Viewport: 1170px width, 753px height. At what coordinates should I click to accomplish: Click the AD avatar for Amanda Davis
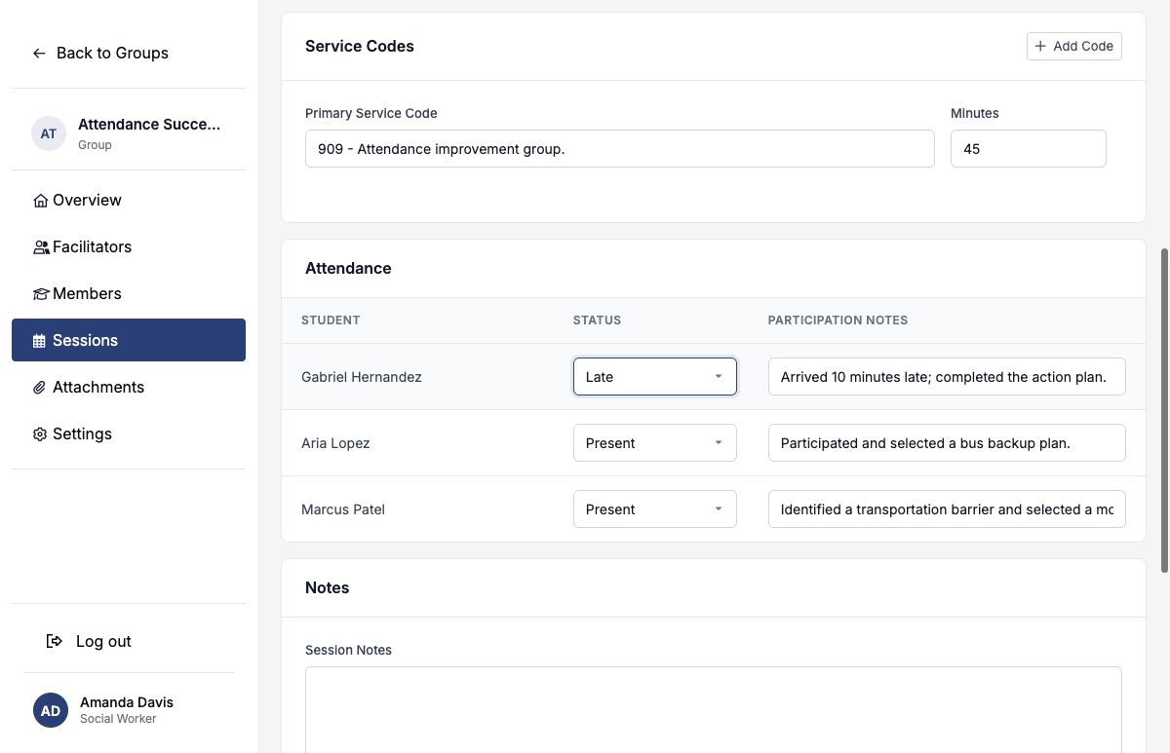click(51, 710)
